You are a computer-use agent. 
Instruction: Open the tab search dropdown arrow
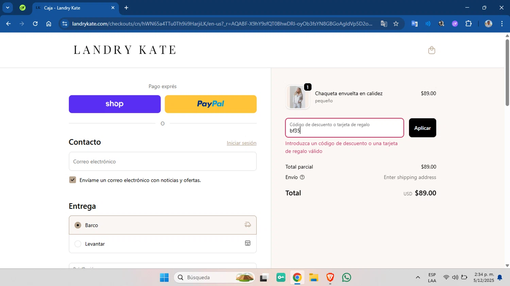[7, 8]
